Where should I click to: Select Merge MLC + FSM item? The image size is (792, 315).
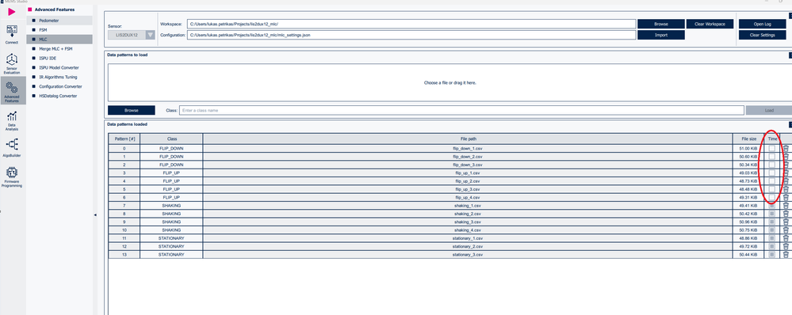[59, 49]
